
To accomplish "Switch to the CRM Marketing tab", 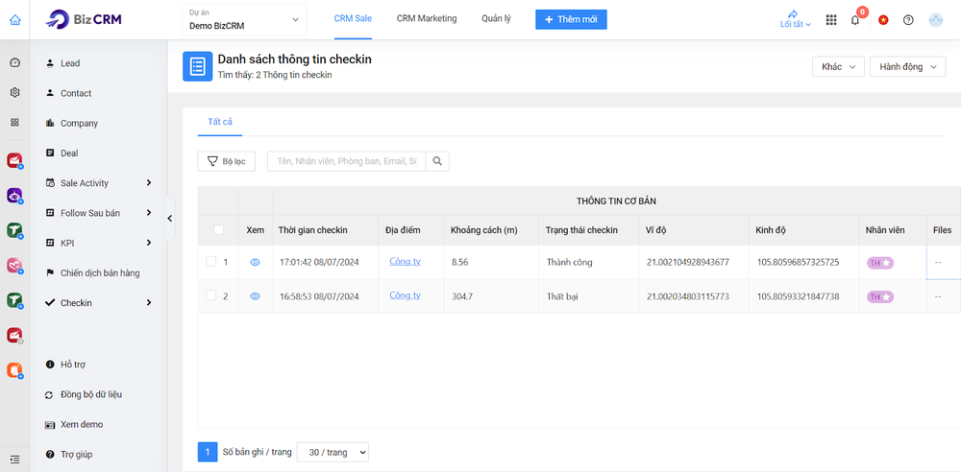I will tap(427, 19).
